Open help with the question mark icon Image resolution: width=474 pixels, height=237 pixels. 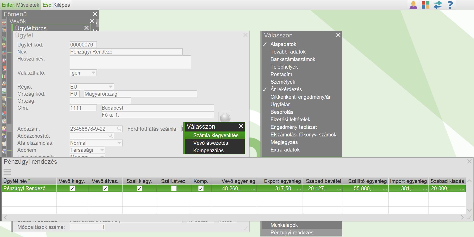point(450,5)
